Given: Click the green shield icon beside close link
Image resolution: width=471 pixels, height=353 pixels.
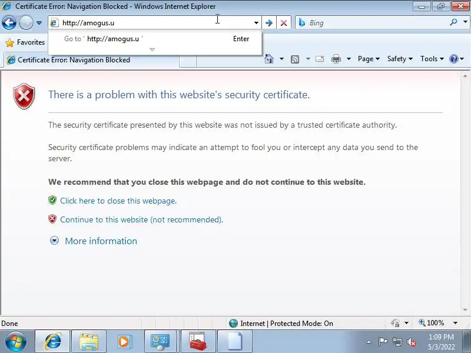Looking at the screenshot, I should tap(52, 200).
